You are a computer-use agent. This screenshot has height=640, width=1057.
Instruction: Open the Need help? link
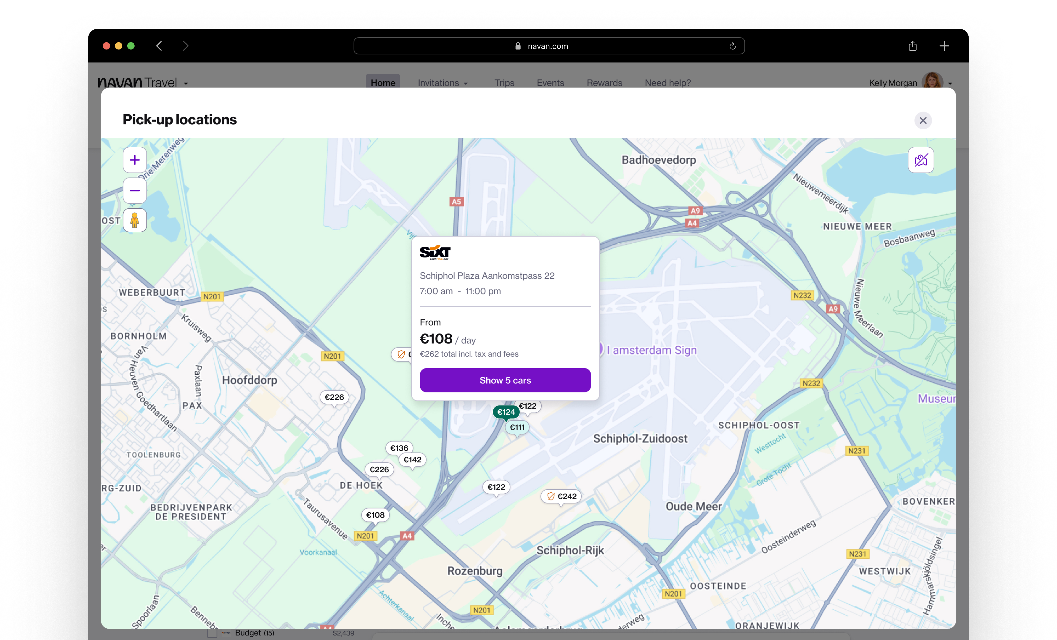(x=667, y=83)
